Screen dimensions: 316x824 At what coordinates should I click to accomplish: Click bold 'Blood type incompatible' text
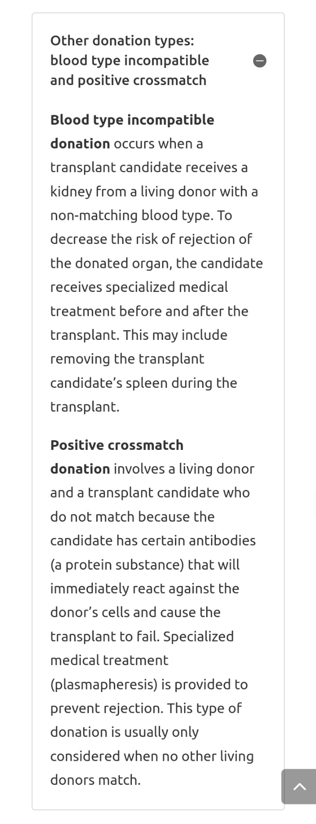click(x=132, y=120)
